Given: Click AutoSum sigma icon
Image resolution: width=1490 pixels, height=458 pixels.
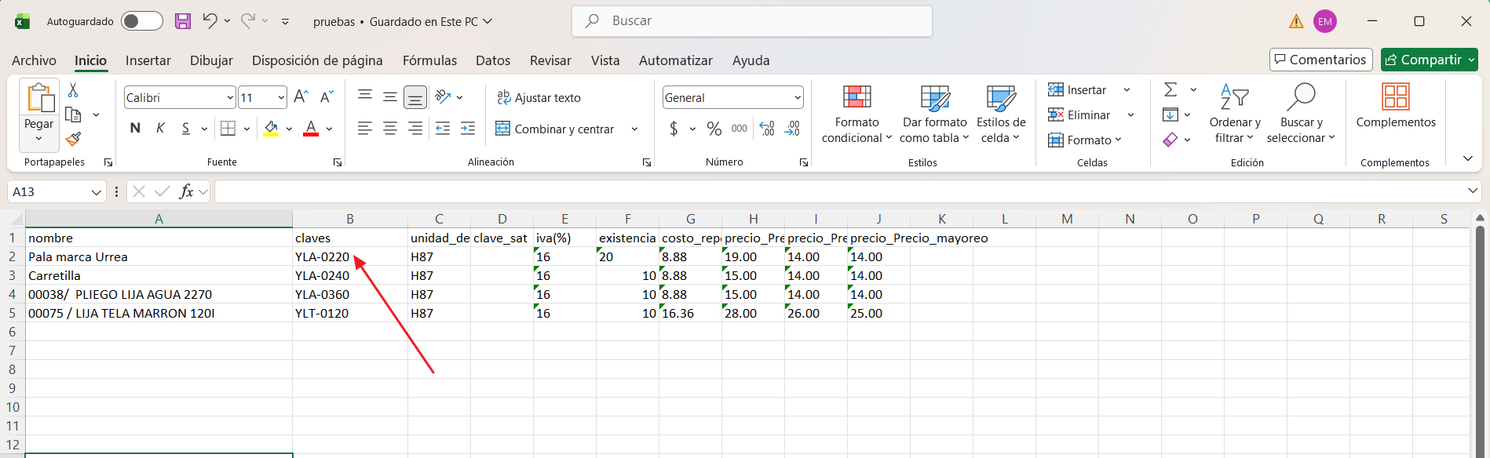Looking at the screenshot, I should point(1170,90).
